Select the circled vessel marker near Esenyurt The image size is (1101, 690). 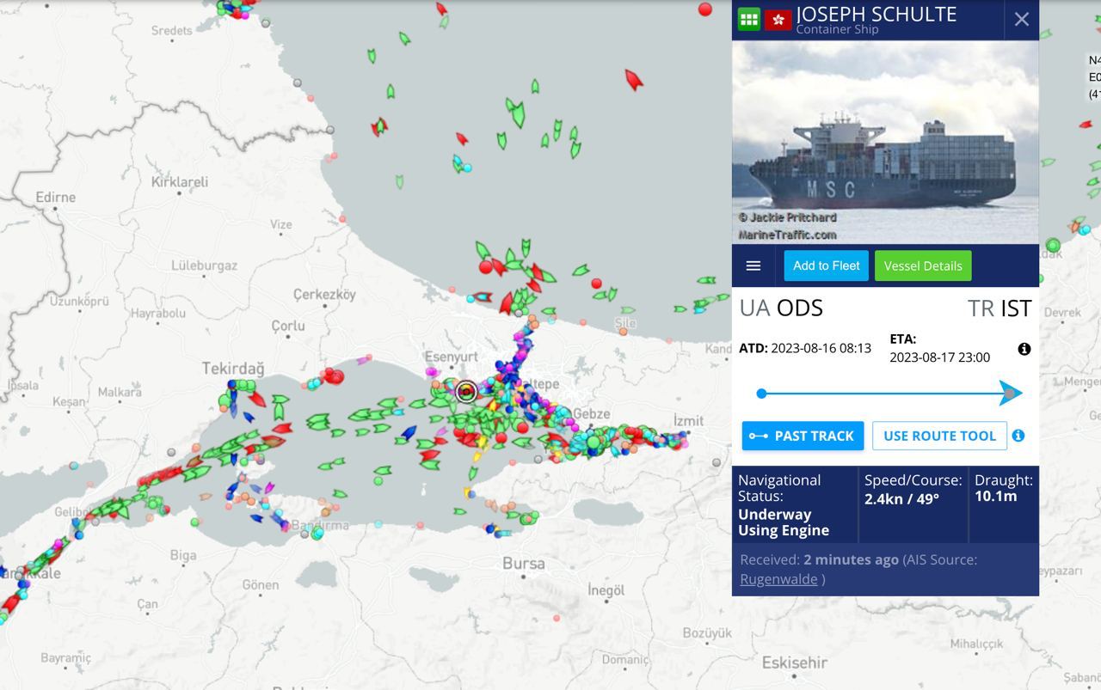(466, 392)
